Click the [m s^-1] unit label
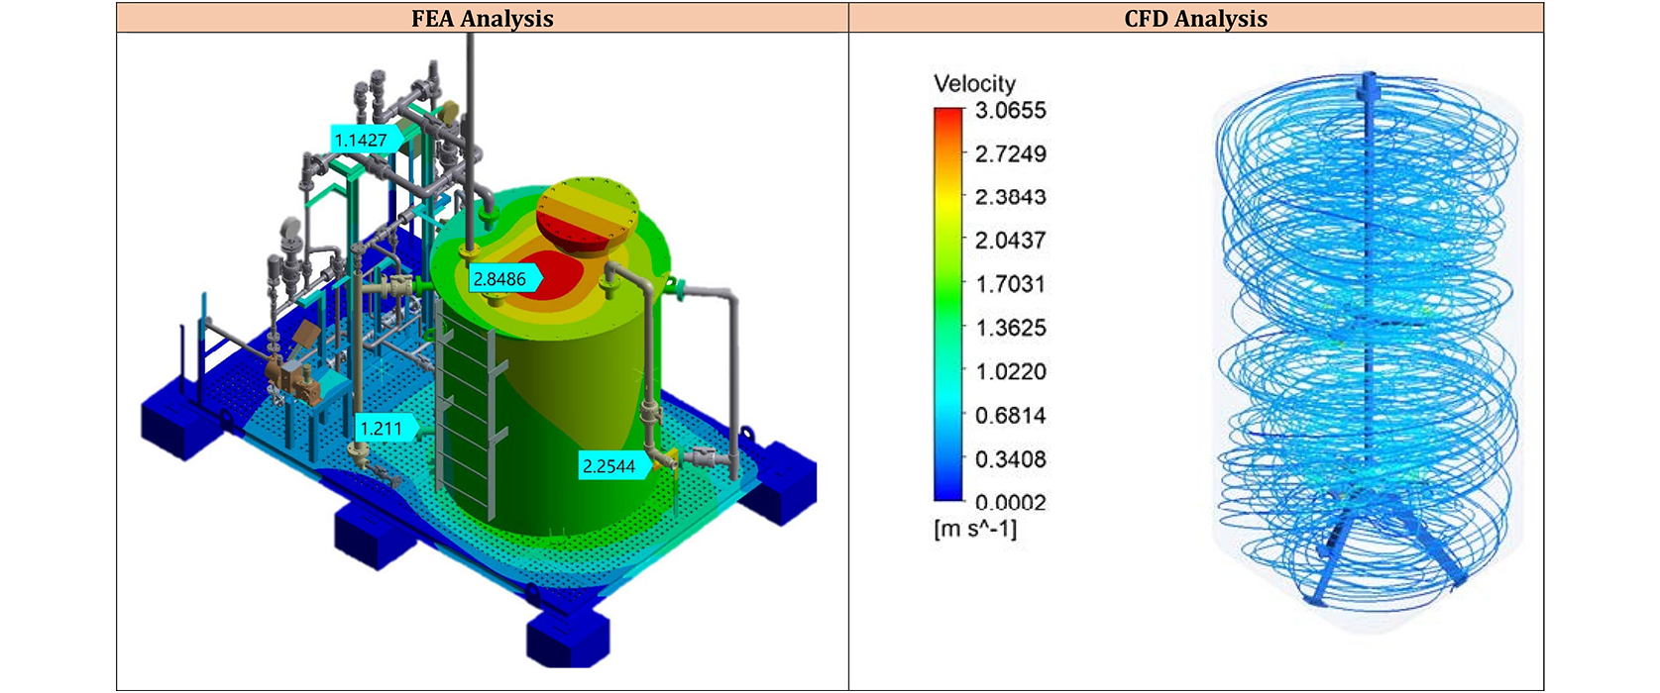 (x=975, y=529)
